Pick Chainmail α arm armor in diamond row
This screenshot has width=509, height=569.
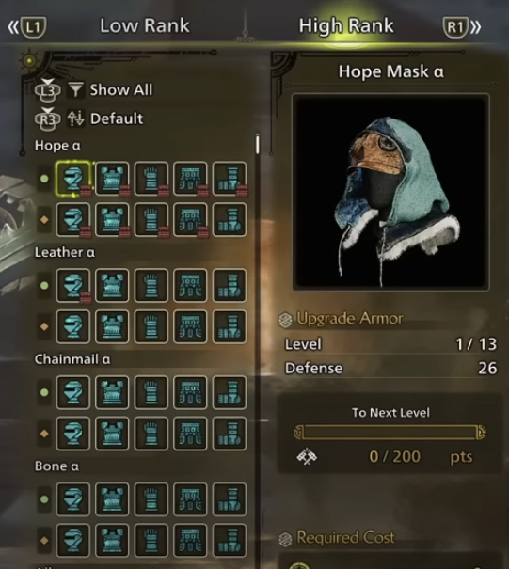tap(151, 434)
